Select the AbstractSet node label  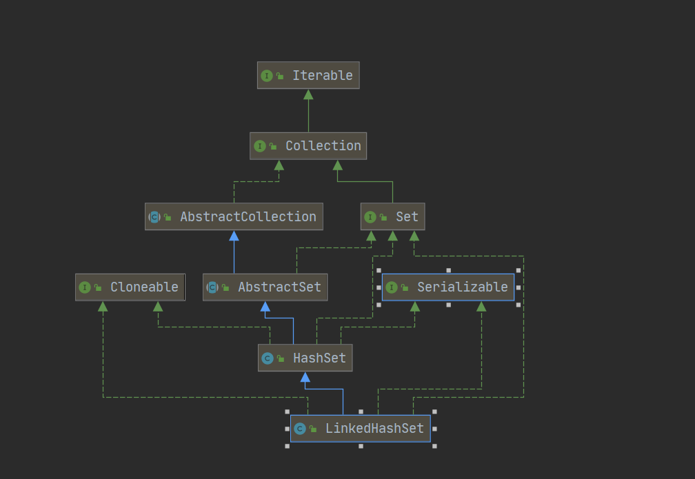(x=279, y=287)
